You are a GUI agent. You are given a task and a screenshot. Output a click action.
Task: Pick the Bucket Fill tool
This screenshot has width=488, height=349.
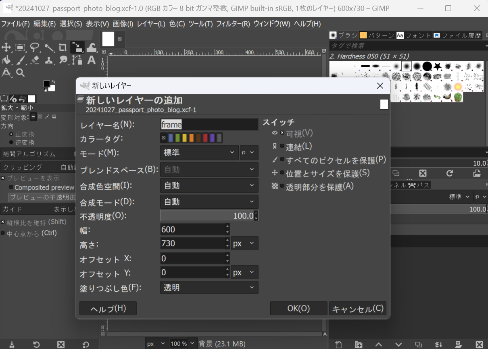coord(6,60)
